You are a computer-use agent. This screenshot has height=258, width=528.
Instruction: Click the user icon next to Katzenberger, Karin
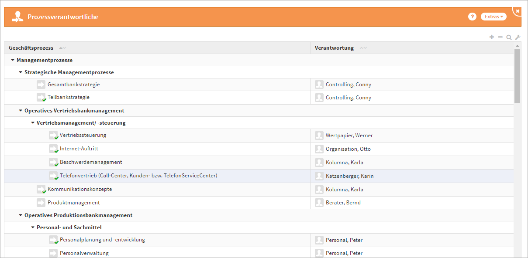tap(319, 176)
